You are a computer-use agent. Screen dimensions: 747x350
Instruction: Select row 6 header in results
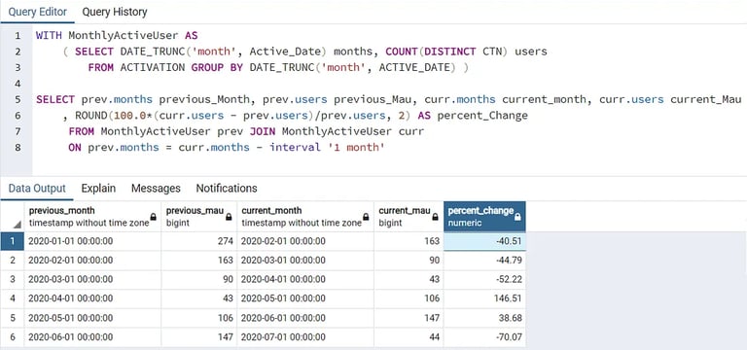(x=13, y=337)
